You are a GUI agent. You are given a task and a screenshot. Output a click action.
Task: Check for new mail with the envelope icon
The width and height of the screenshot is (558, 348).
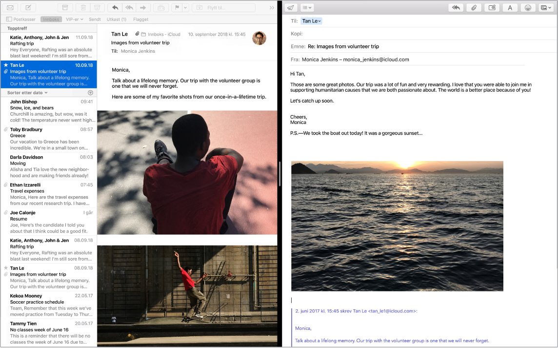click(11, 7)
